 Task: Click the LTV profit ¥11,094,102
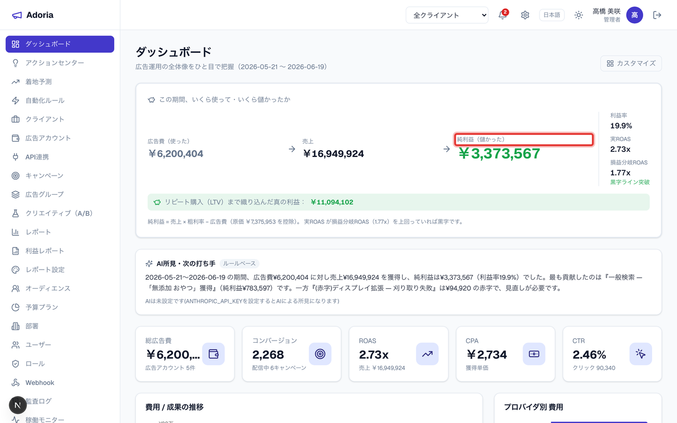tap(332, 202)
